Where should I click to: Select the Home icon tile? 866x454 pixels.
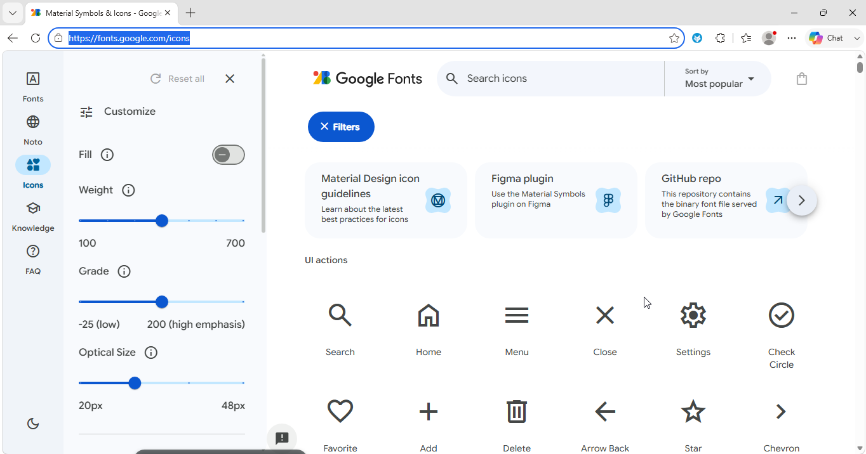point(429,315)
